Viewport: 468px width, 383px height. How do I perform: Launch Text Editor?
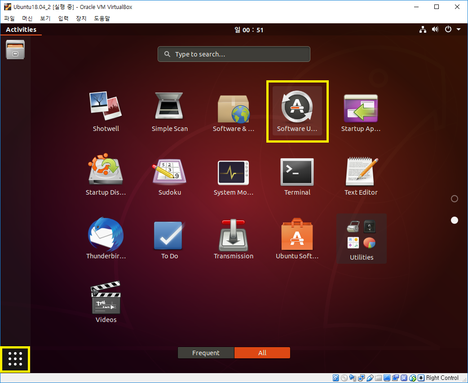pyautogui.click(x=361, y=175)
